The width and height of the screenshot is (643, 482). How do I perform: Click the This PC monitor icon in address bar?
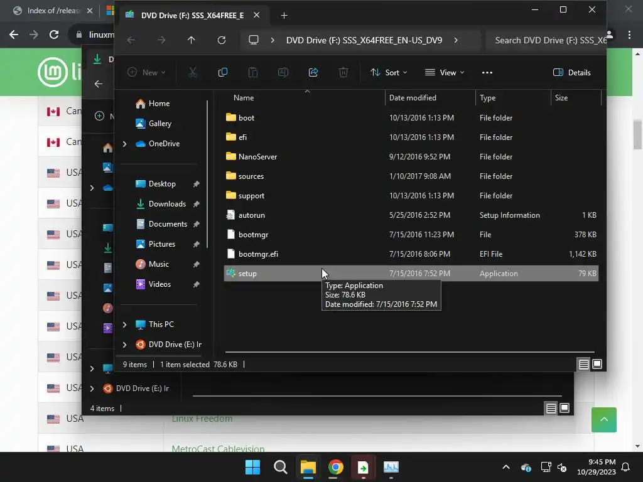[254, 40]
